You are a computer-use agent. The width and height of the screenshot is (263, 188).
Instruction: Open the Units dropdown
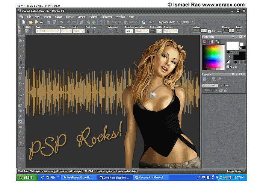[x=82, y=31]
